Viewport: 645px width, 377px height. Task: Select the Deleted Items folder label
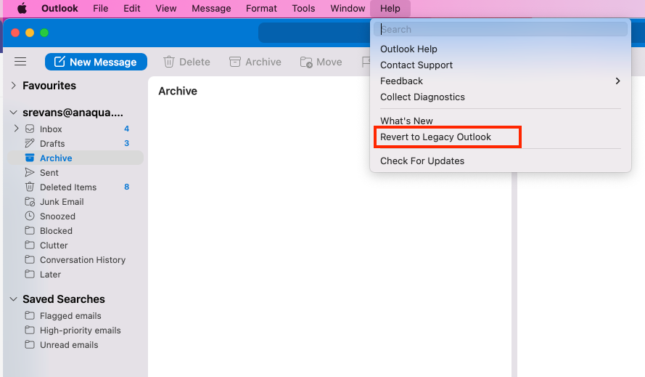[x=68, y=187]
